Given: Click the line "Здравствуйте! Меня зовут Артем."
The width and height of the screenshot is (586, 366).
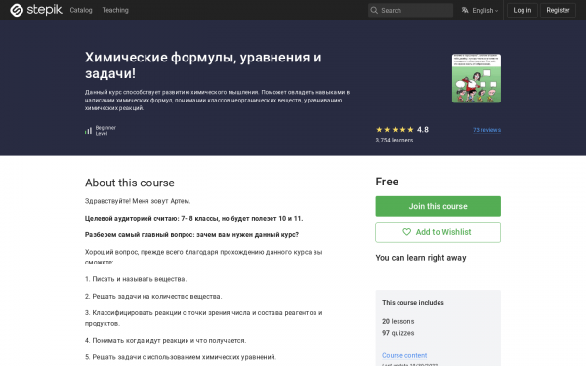Looking at the screenshot, I should coord(138,201).
